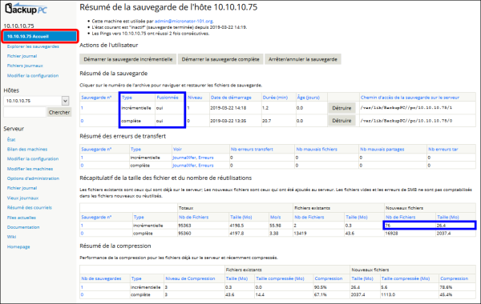
Task: Click Date de démarrage column header
Action: (231, 98)
